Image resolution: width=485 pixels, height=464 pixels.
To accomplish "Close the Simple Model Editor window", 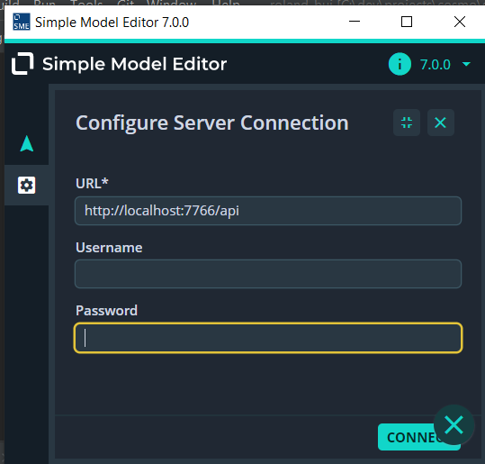I will tap(460, 22).
